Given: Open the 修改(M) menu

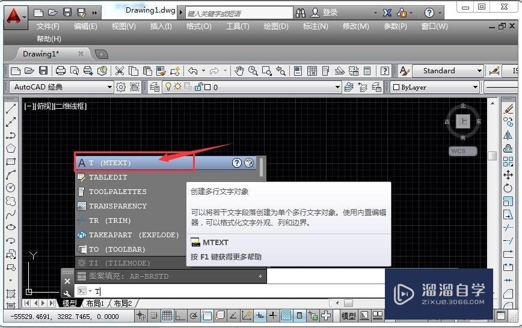Looking at the screenshot, I should coord(355,26).
